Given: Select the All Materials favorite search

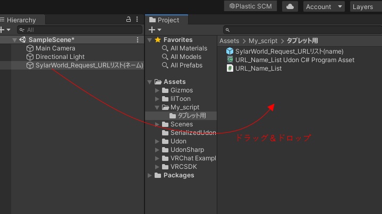Looking at the screenshot, I should (x=189, y=48).
